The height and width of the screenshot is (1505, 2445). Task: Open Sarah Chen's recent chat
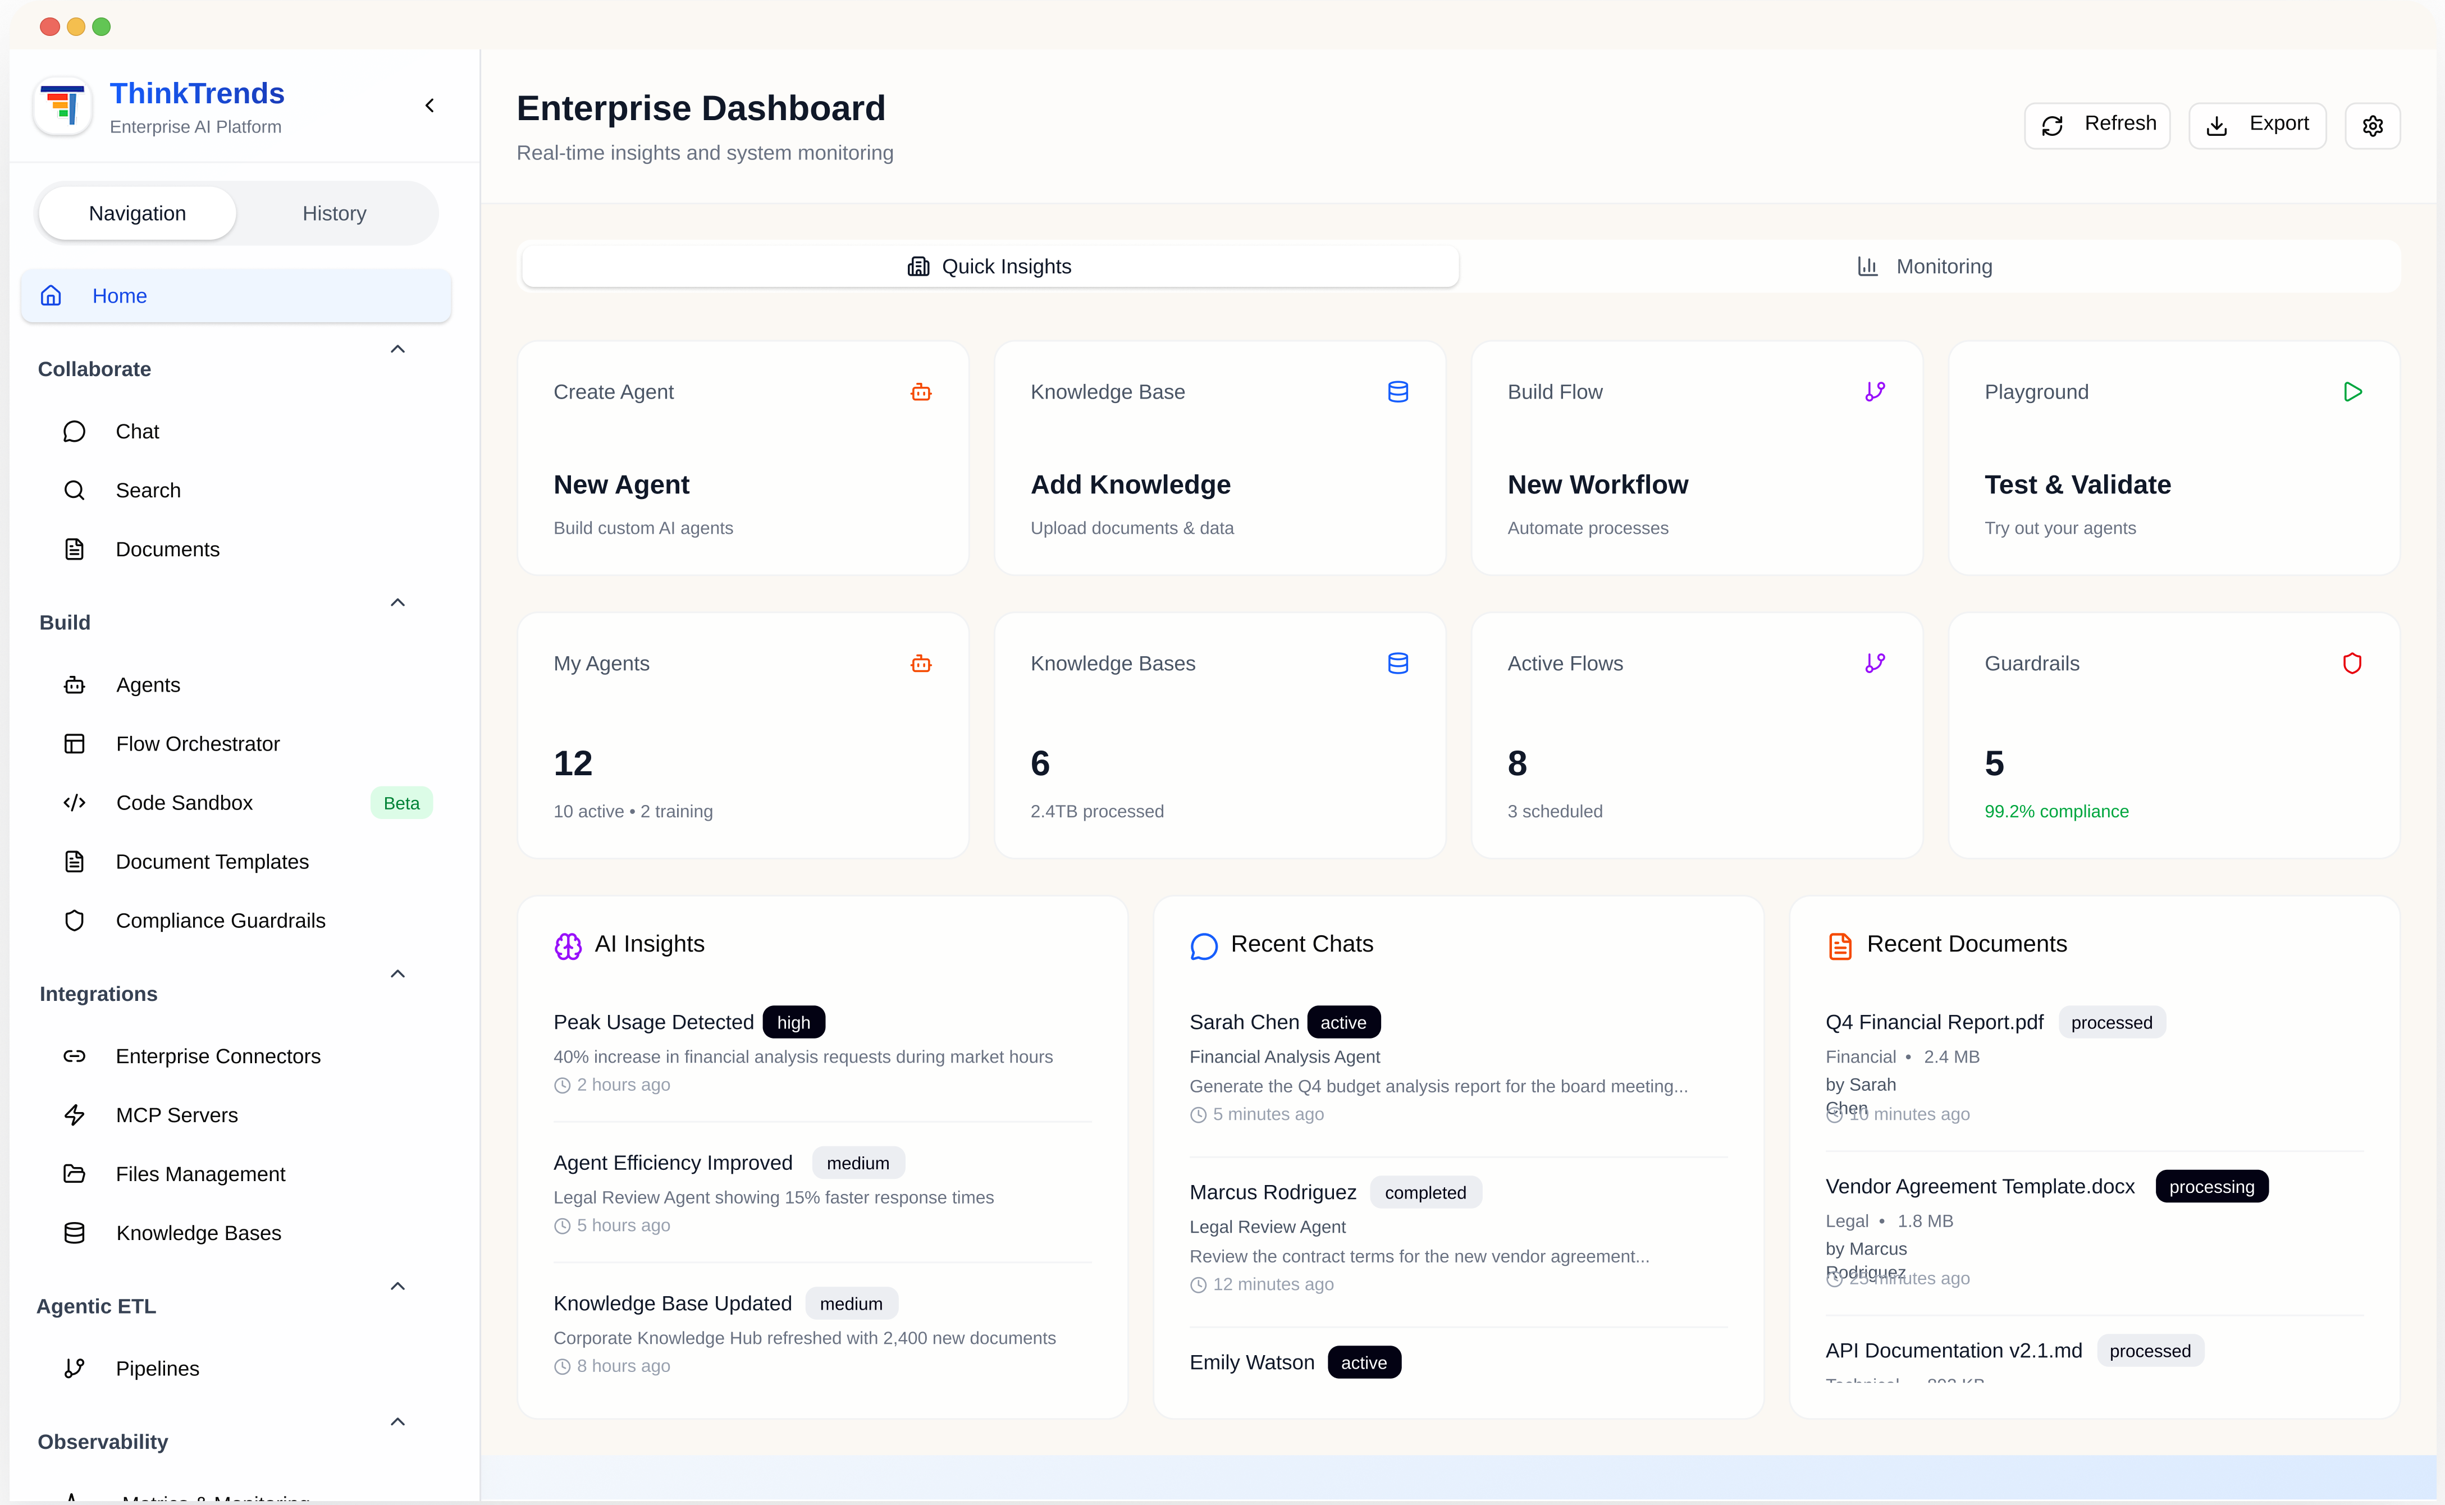coord(1459,1067)
